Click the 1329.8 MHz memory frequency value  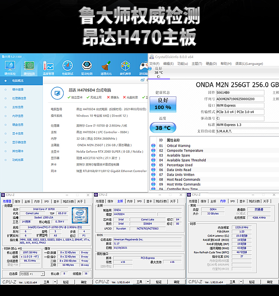(x=242, y=227)
